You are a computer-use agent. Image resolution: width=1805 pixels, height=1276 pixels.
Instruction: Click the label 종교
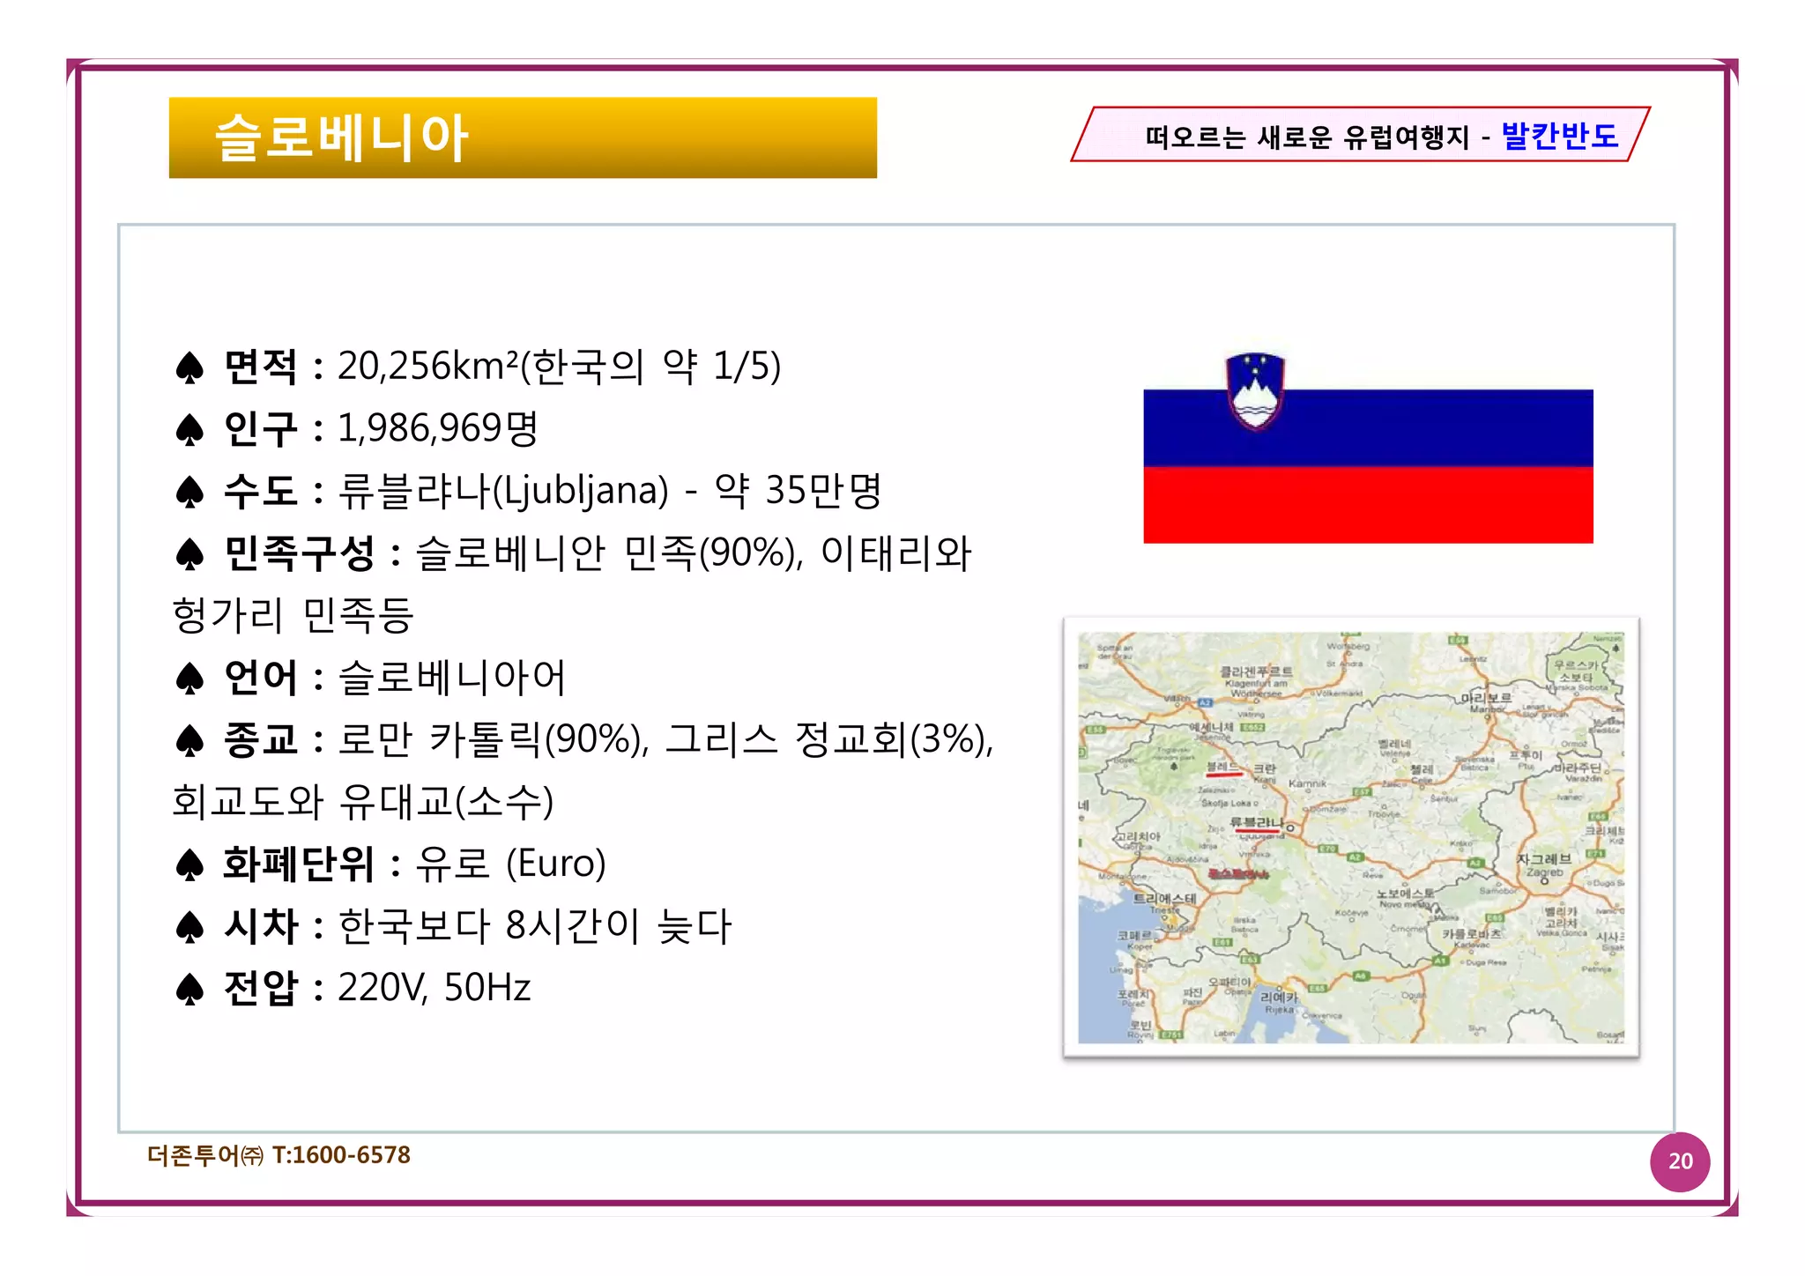tap(261, 739)
